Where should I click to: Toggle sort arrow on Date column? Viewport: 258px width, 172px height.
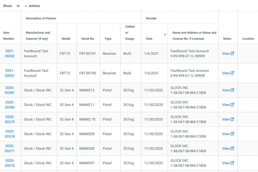[x=165, y=35]
